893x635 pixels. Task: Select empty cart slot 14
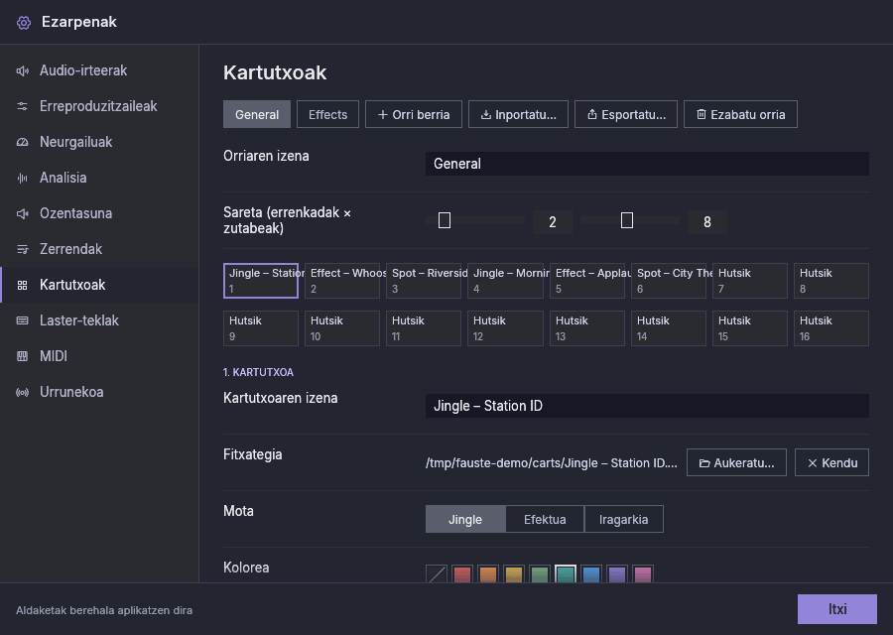pos(669,328)
